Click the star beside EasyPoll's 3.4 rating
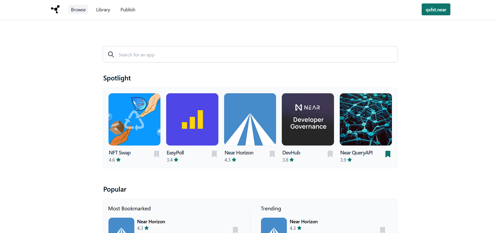Viewport: 497px width, 233px height. tap(176, 160)
